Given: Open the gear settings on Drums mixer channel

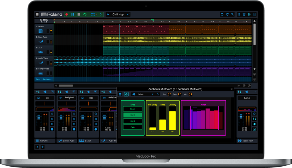Looking at the screenshot, I should point(52,114).
